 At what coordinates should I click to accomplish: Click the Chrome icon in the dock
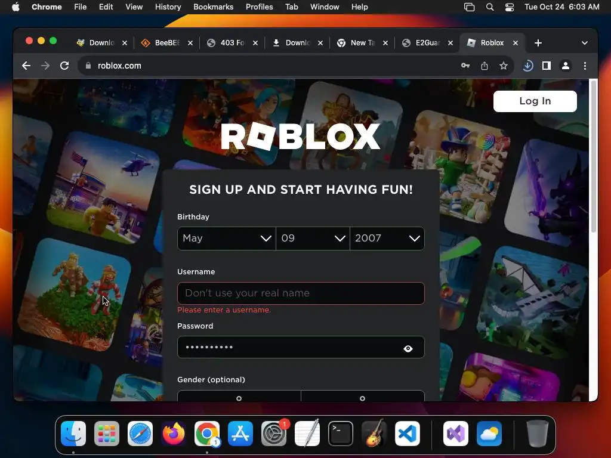pyautogui.click(x=207, y=434)
